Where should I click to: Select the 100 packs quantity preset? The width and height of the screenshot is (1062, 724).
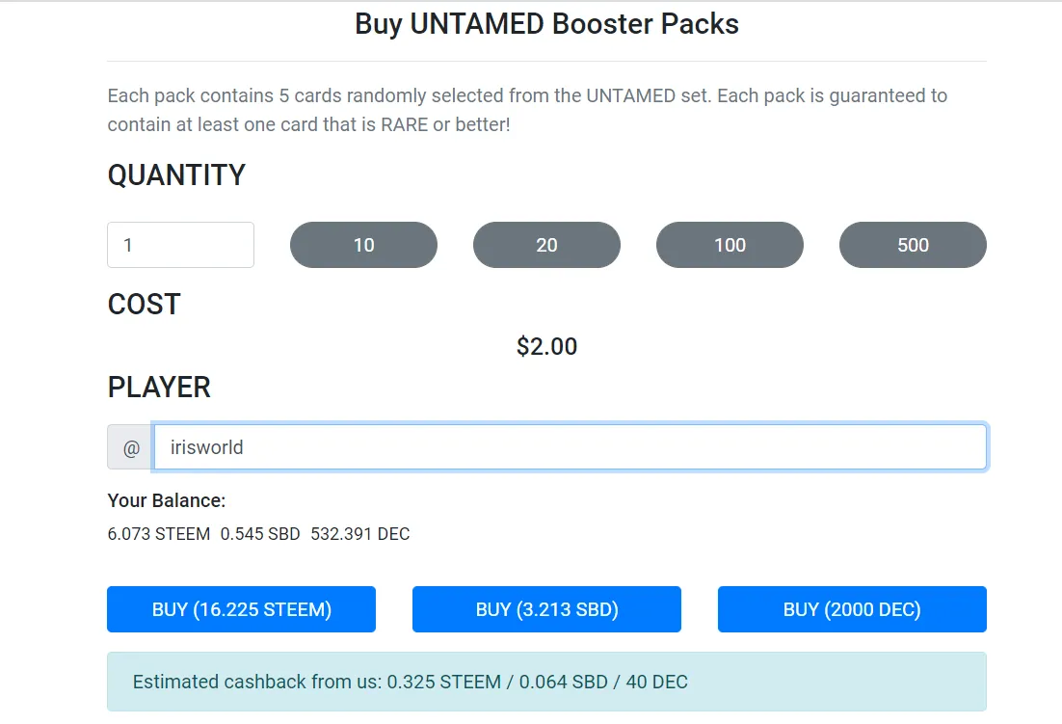tap(730, 245)
